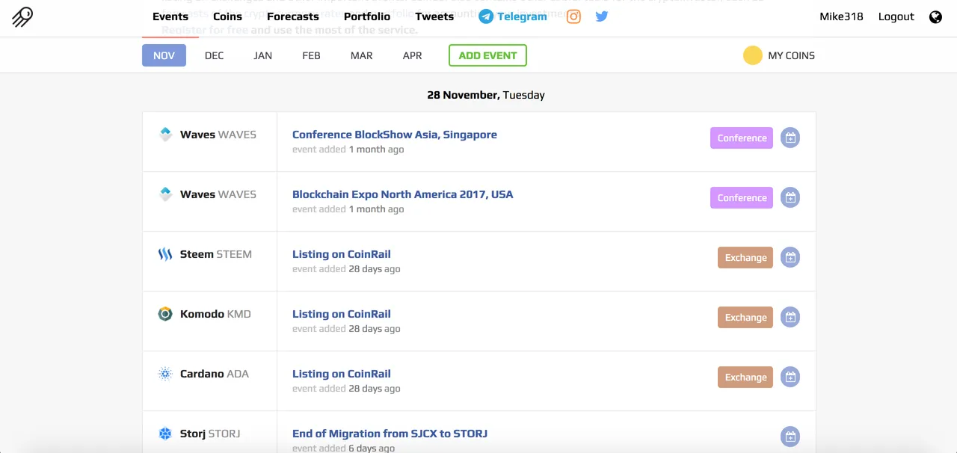Click Exchange tag on Steem row
Screen dimensions: 957x453
(745, 257)
